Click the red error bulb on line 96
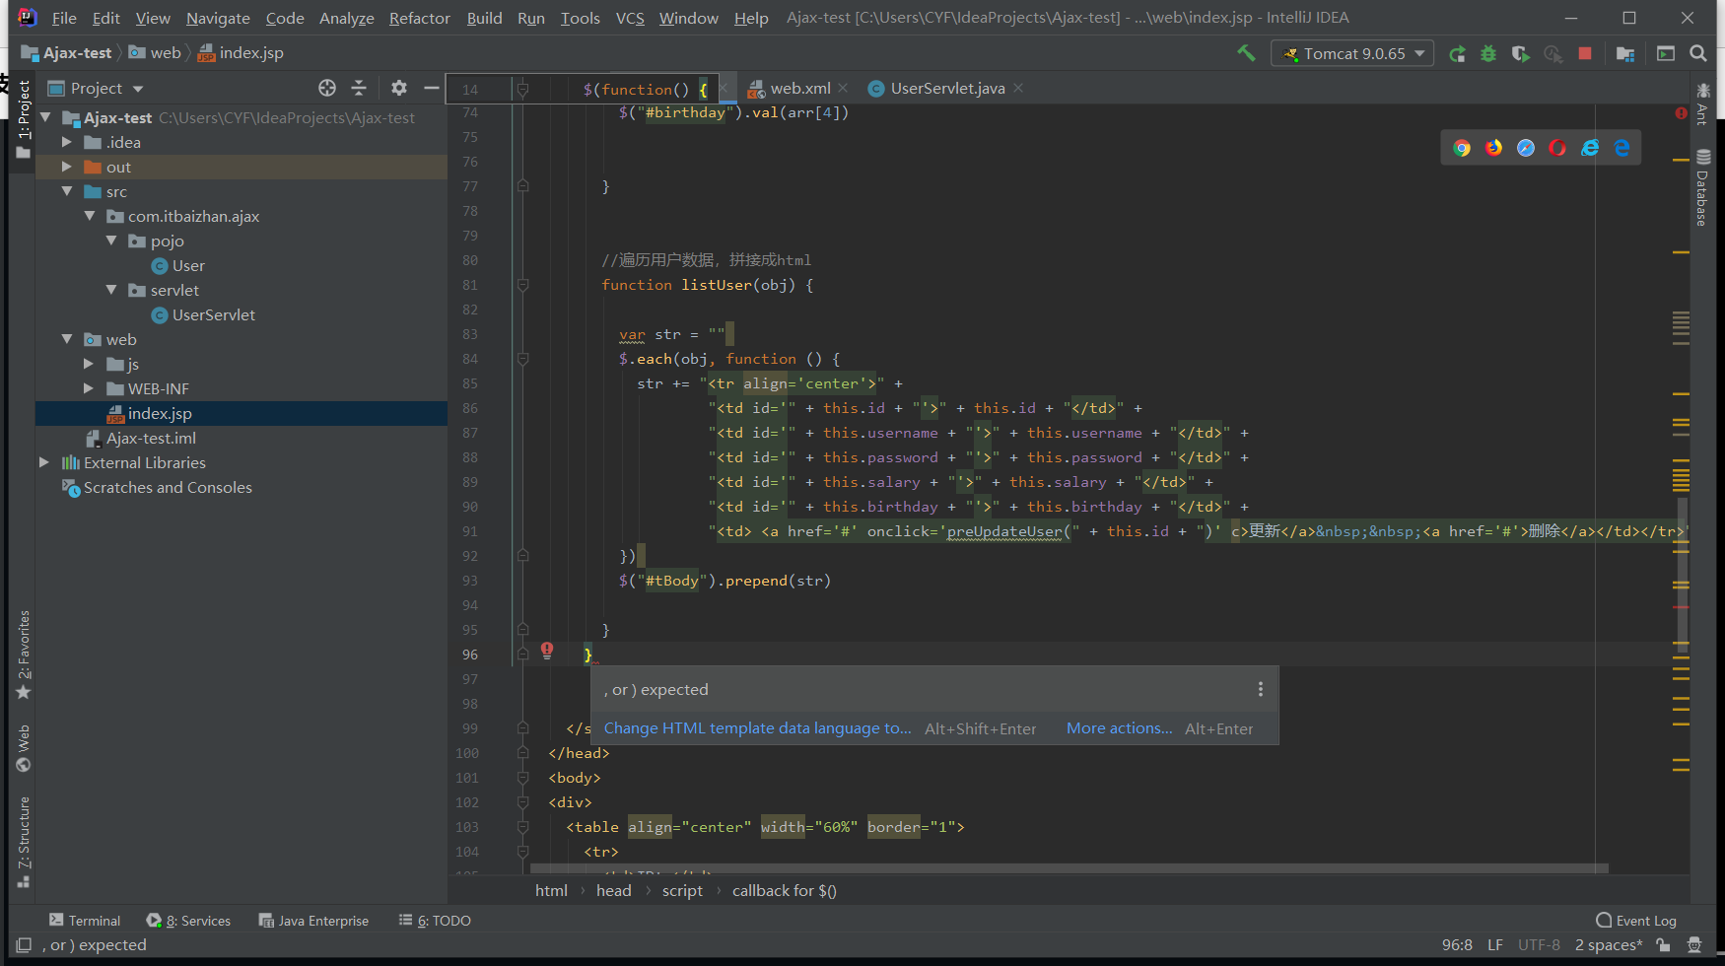This screenshot has width=1725, height=966. [x=547, y=651]
